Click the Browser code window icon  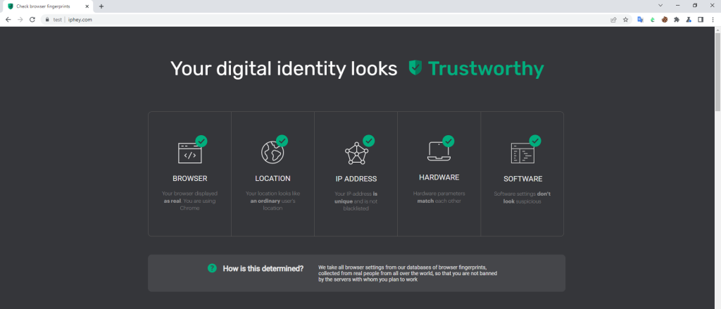point(190,153)
